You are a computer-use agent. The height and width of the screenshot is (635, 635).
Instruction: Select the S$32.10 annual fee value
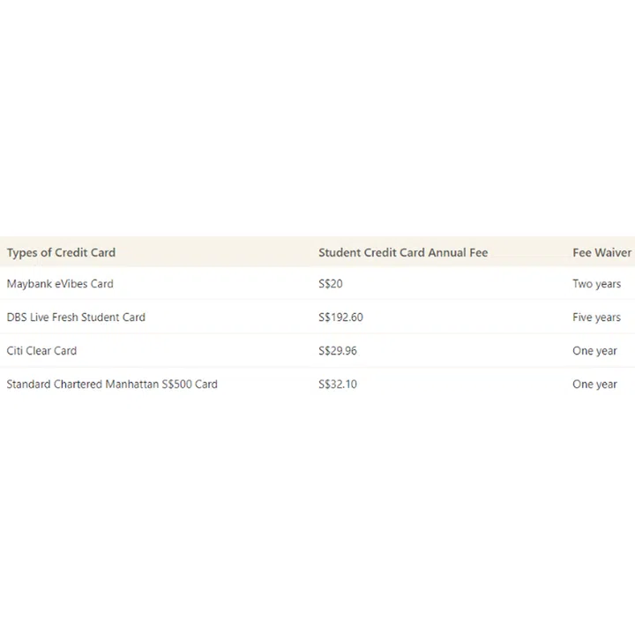338,385
